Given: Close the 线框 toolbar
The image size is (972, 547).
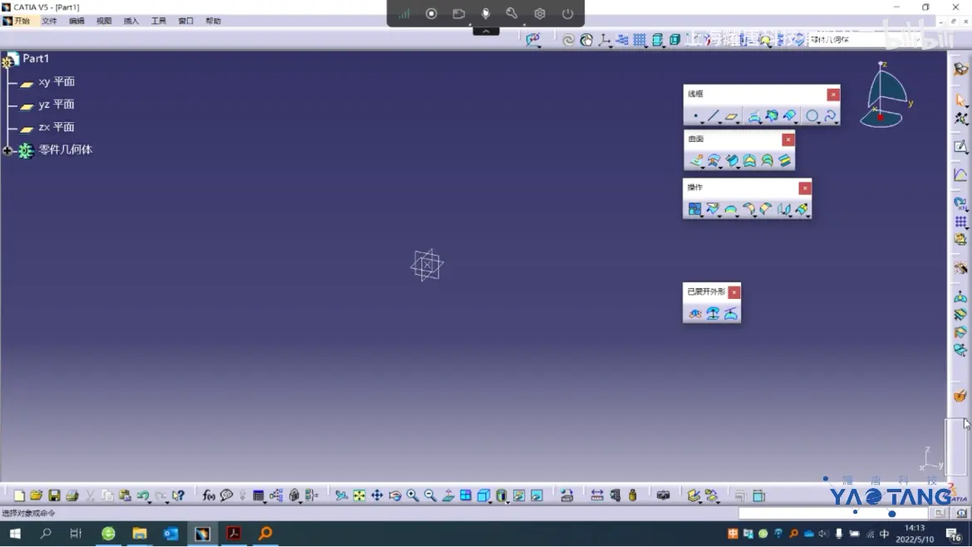Looking at the screenshot, I should pos(833,94).
